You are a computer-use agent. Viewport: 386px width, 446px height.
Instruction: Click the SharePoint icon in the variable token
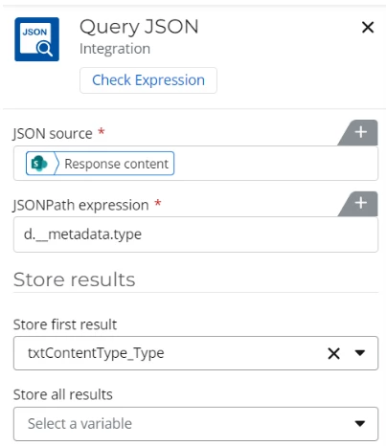tap(39, 164)
